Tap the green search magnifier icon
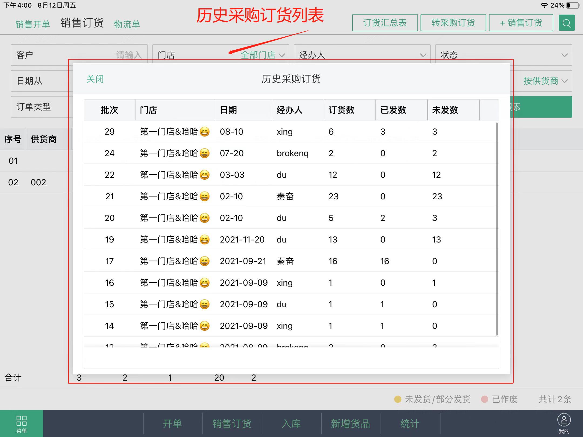Viewport: 583px width, 437px height. coord(566,23)
